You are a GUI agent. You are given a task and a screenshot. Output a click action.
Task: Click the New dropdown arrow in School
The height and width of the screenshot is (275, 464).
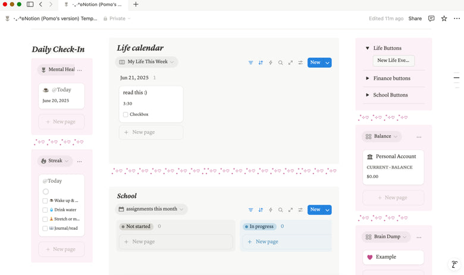328,210
